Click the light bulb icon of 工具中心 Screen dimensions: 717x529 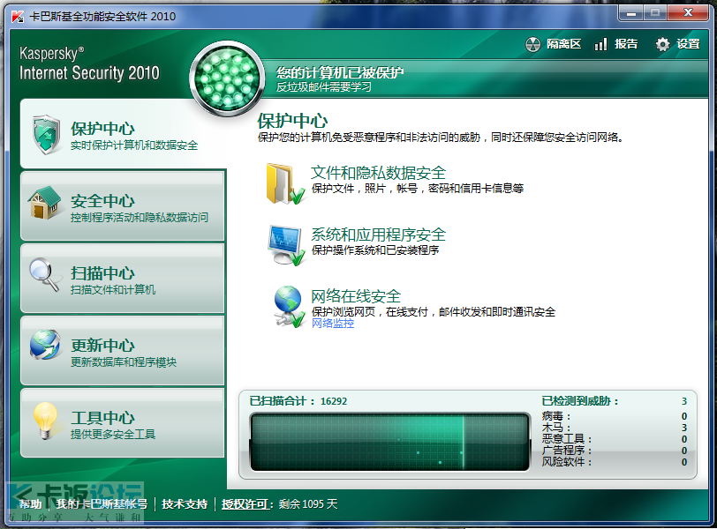[x=45, y=421]
